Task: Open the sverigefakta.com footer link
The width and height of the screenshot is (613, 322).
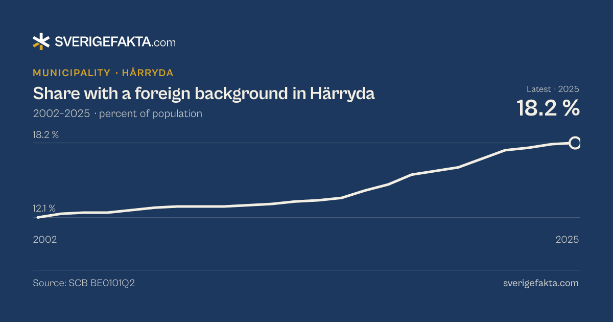Action: pyautogui.click(x=541, y=283)
